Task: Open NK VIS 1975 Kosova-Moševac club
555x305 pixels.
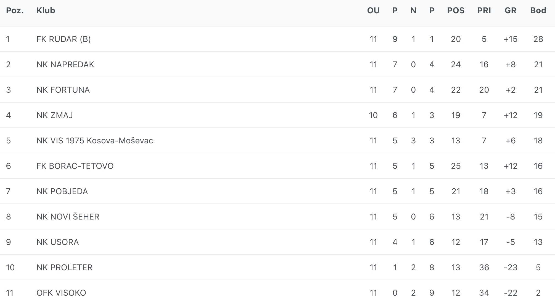Action: 95,141
